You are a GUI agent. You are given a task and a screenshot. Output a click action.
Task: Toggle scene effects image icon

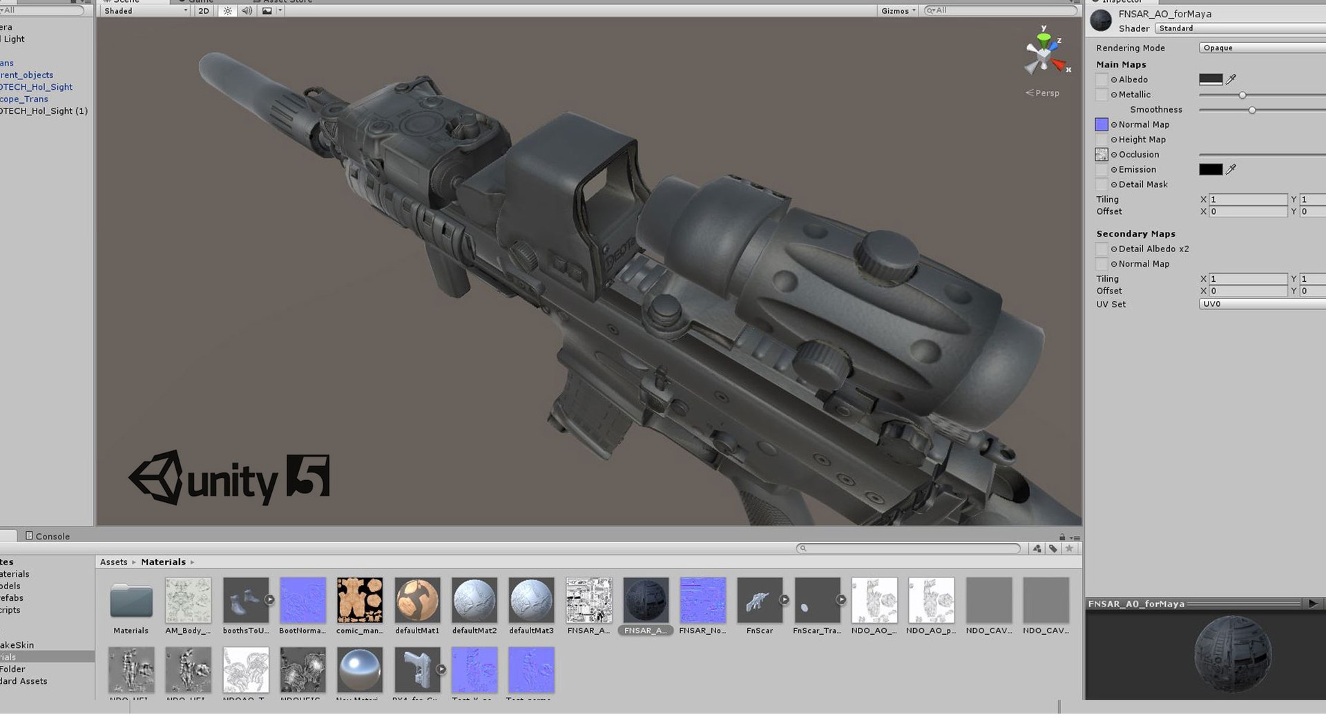pos(267,11)
